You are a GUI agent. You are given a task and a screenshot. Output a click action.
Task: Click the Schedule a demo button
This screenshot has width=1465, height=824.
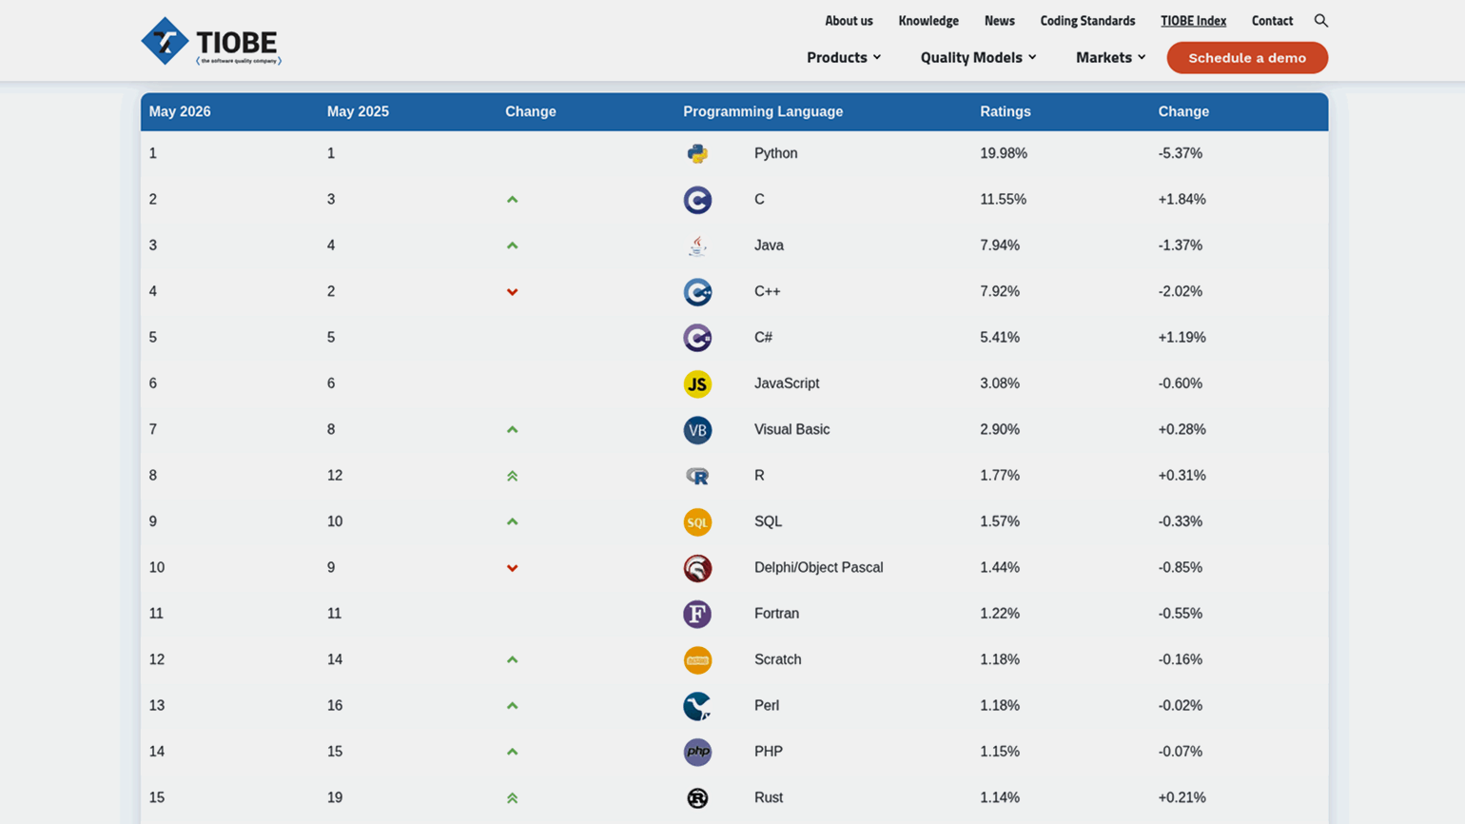click(1247, 57)
